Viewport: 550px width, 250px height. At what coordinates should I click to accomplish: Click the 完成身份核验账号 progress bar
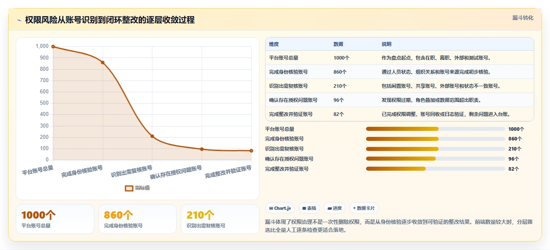coord(435,139)
